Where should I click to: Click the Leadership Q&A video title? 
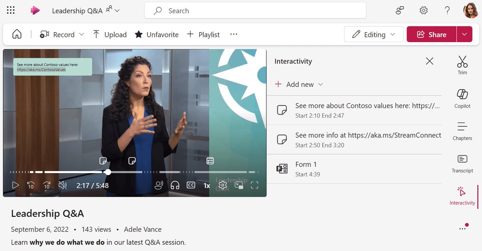[x=47, y=213]
